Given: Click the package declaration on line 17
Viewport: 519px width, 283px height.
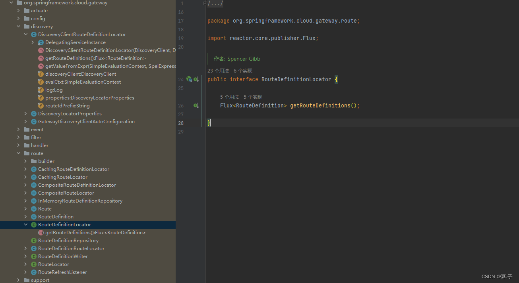Looking at the screenshot, I should coord(284,21).
